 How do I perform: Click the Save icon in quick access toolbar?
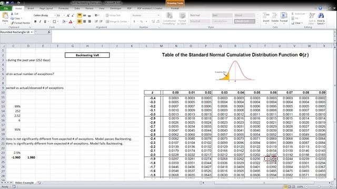(7, 3)
